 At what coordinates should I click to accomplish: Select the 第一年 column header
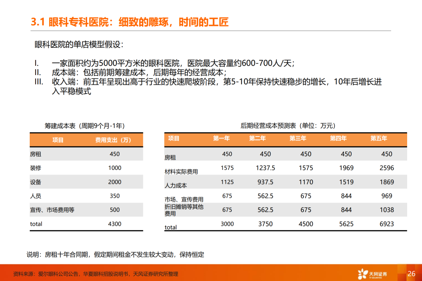pos(221,138)
